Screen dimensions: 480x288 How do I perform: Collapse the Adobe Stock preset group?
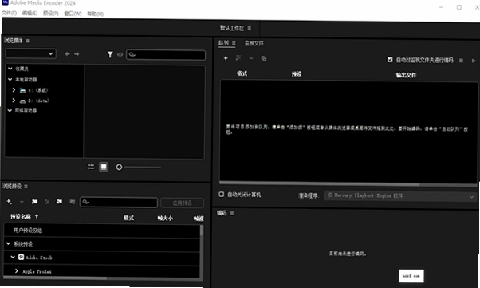tap(13, 257)
